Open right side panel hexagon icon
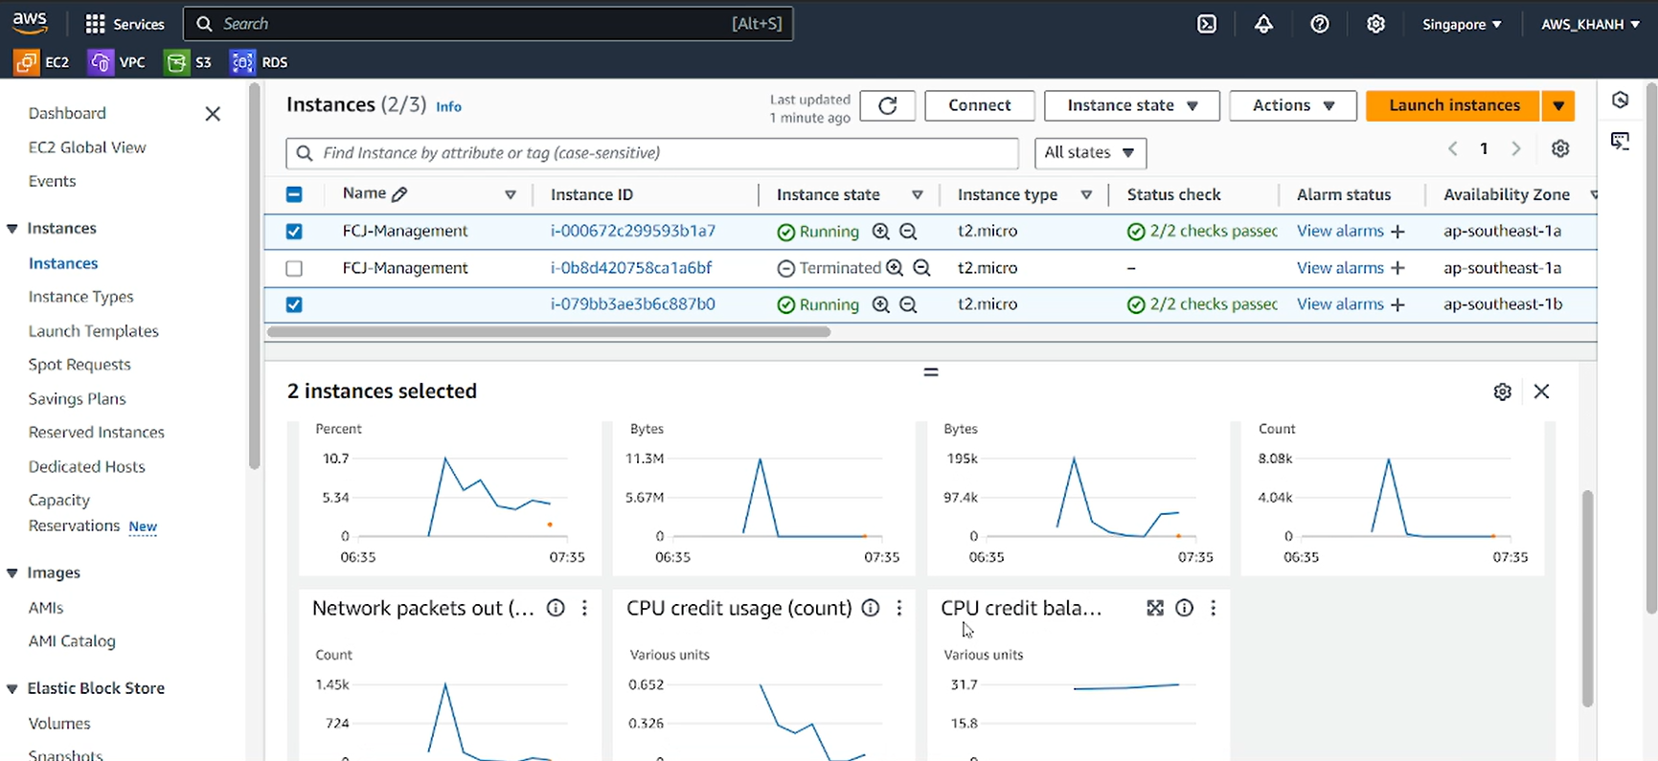 [x=1621, y=100]
